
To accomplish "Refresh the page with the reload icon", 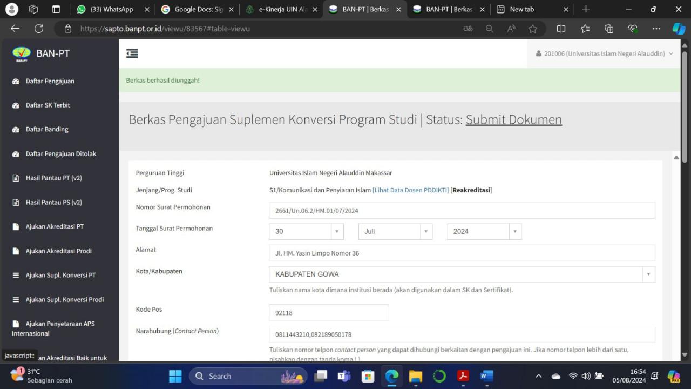I will click(x=38, y=29).
